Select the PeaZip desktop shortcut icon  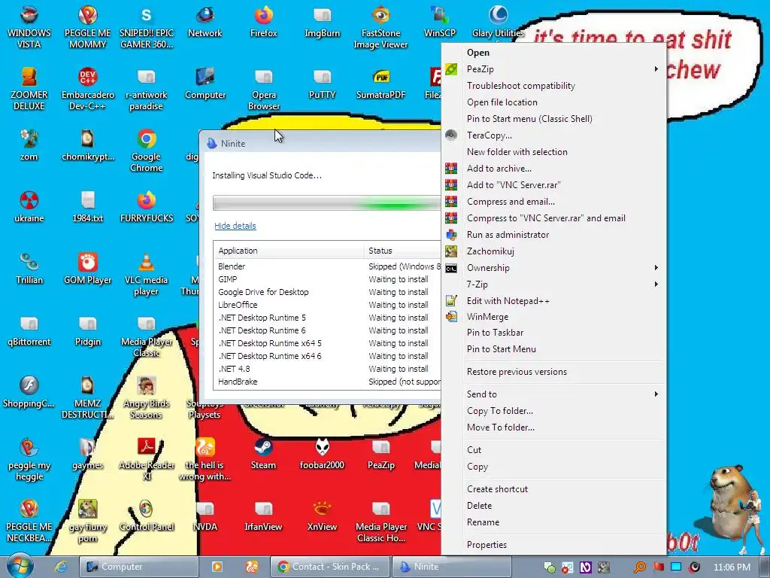click(x=380, y=453)
